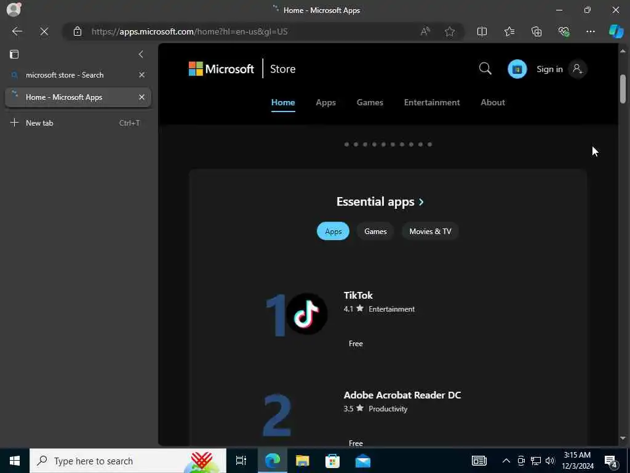Open File Explorer from taskbar

(303, 461)
